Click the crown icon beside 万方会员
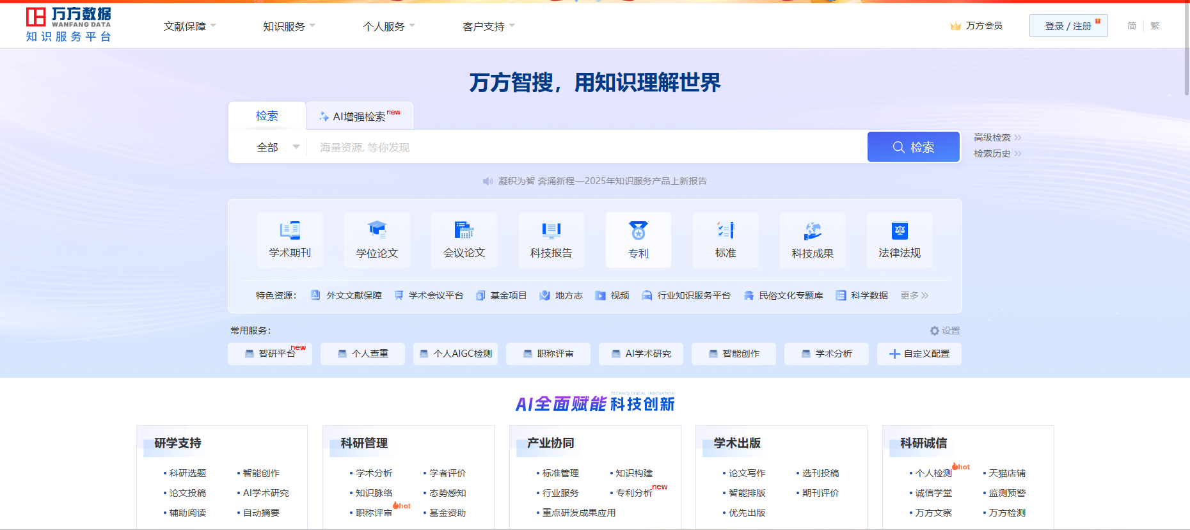This screenshot has height=530, width=1190. pyautogui.click(x=956, y=26)
